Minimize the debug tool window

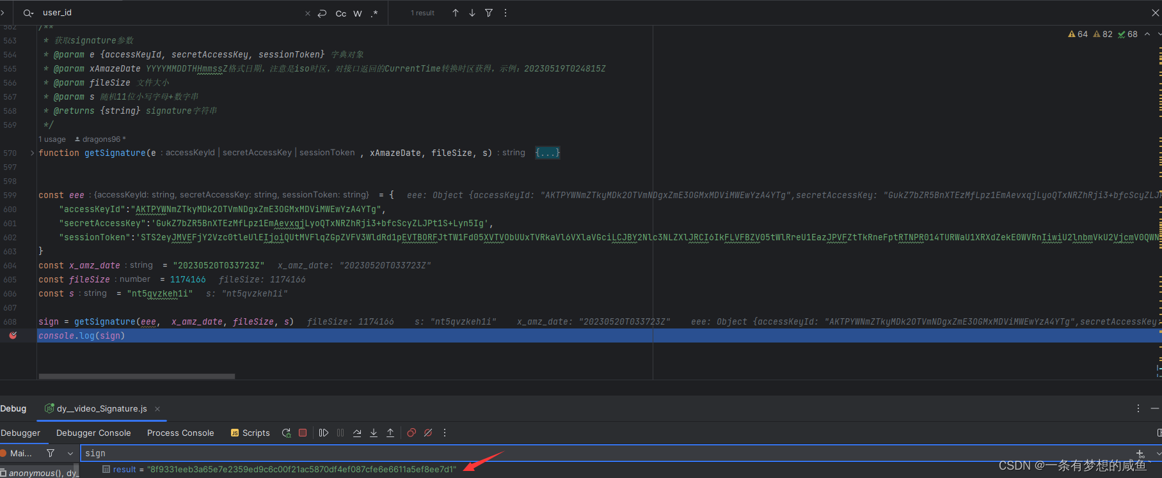1155,408
